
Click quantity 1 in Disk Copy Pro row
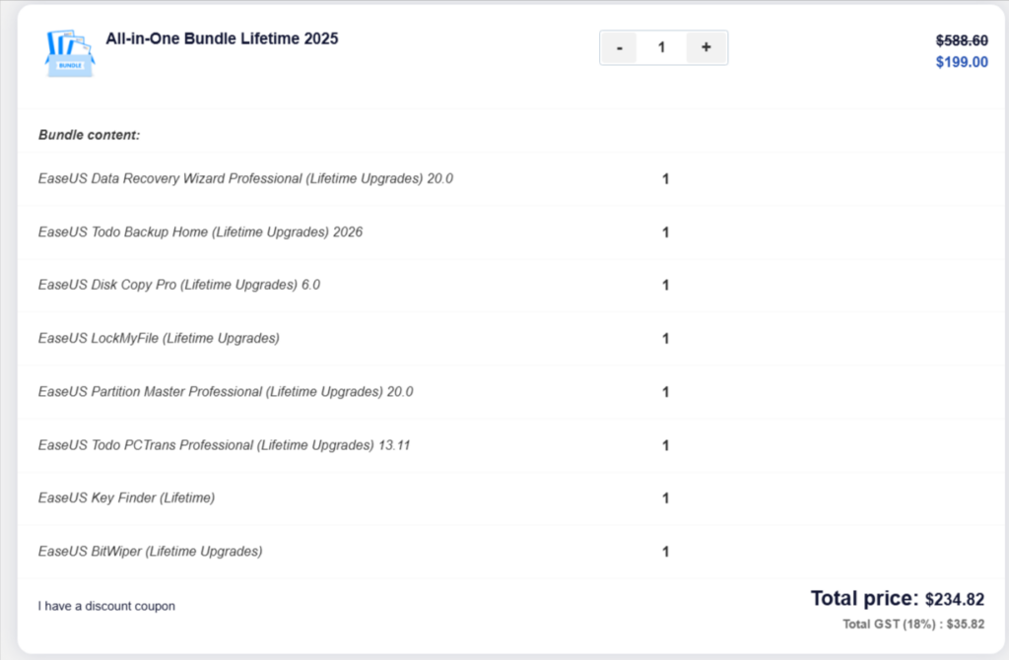tap(665, 286)
